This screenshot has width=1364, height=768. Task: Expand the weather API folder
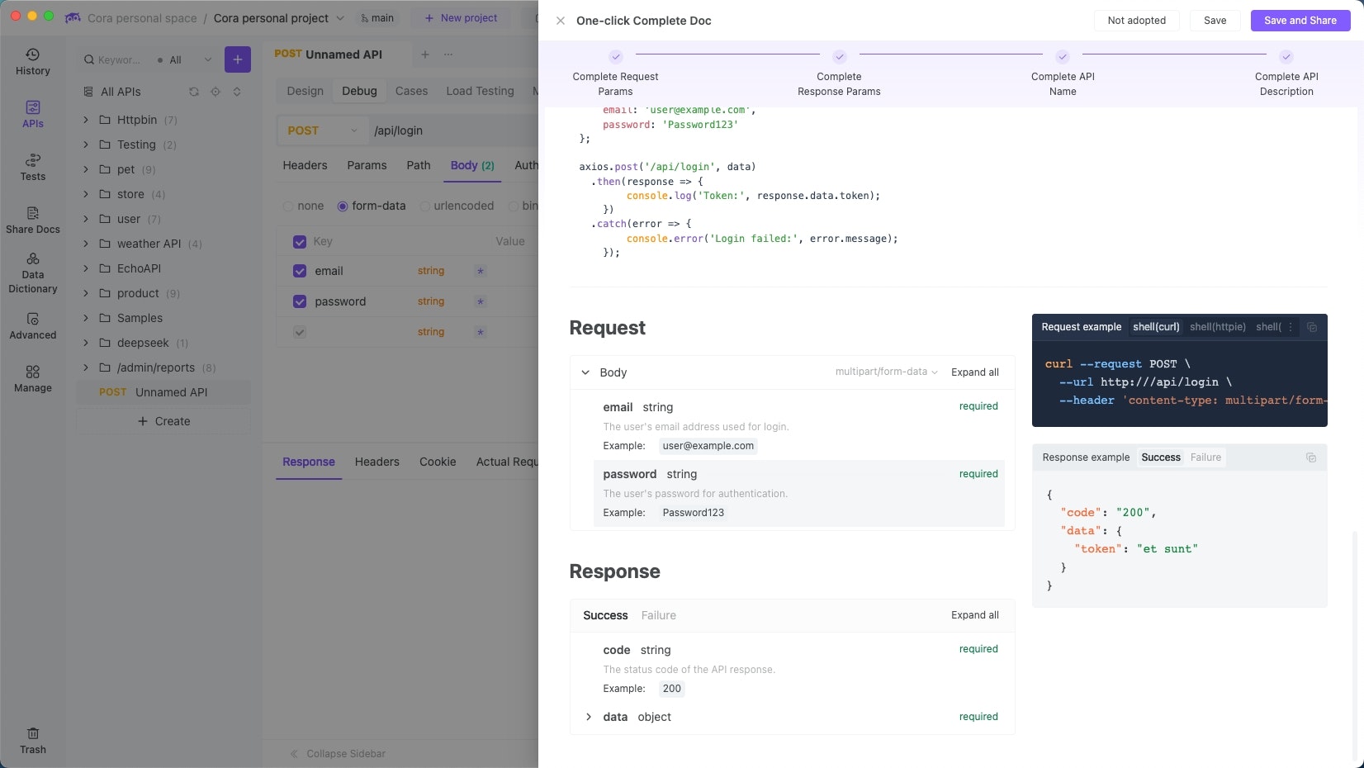(x=85, y=244)
